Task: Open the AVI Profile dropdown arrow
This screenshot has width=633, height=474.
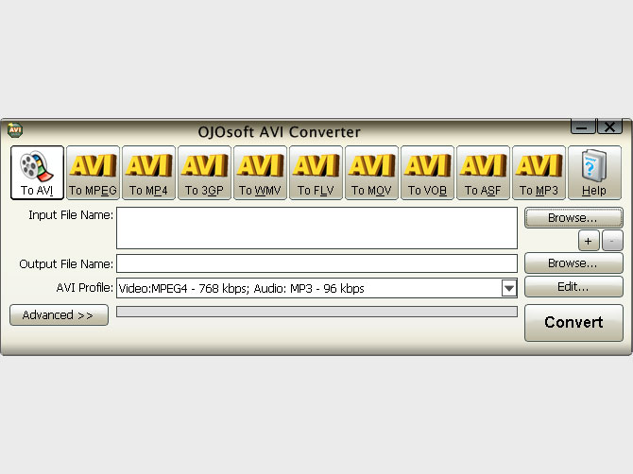Action: pos(509,288)
